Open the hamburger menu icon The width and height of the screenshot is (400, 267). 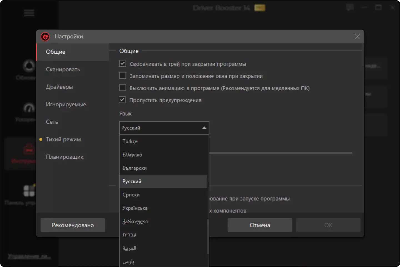click(x=29, y=13)
